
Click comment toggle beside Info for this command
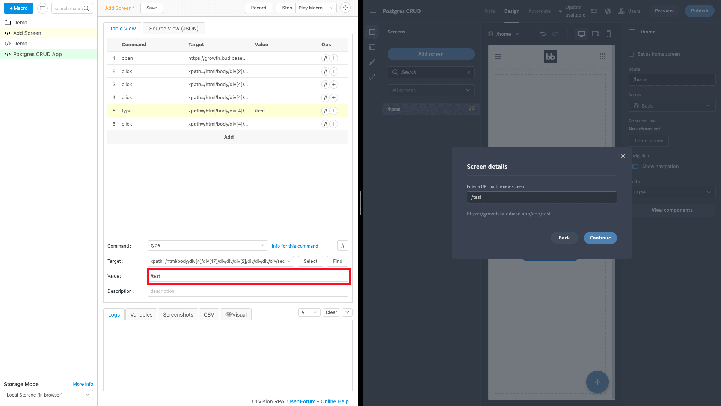(342, 246)
